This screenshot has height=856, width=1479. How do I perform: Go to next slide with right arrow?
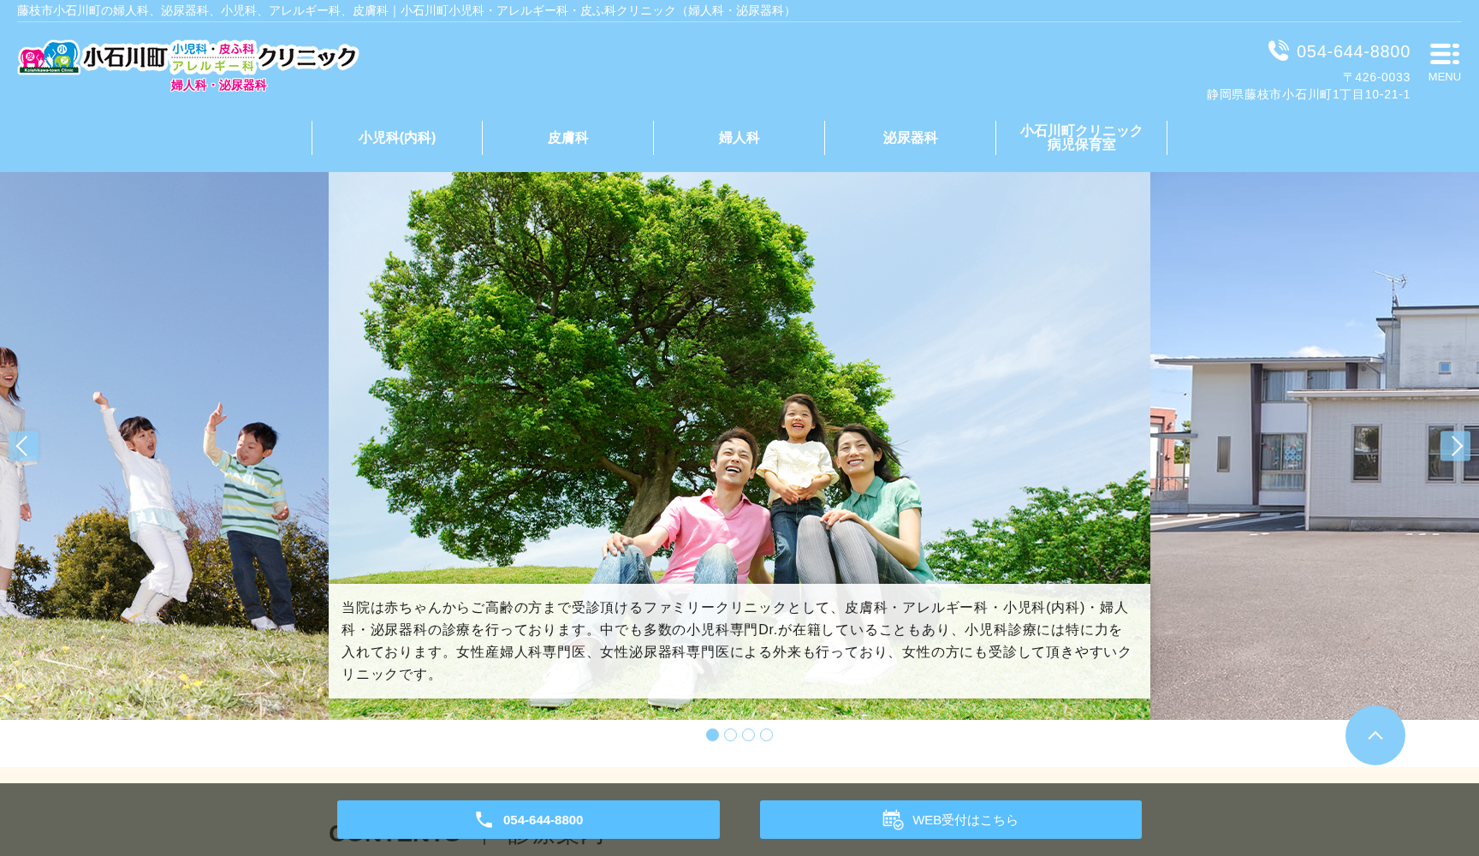[x=1455, y=446]
